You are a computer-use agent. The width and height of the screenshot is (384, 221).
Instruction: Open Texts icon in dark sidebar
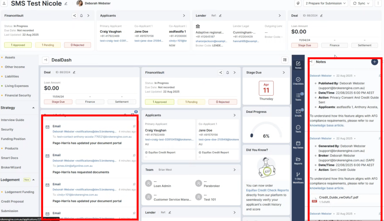point(298,129)
